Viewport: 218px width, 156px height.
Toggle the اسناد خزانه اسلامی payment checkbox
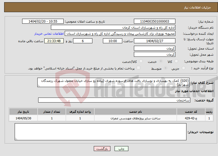tap(138, 68)
